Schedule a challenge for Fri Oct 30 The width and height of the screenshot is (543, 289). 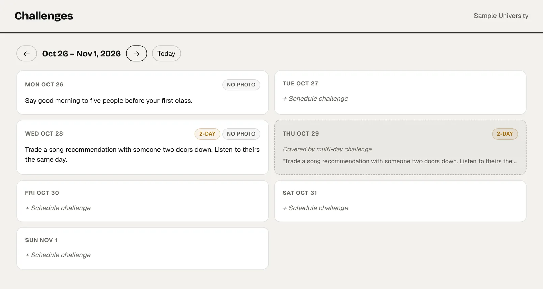[x=58, y=208]
